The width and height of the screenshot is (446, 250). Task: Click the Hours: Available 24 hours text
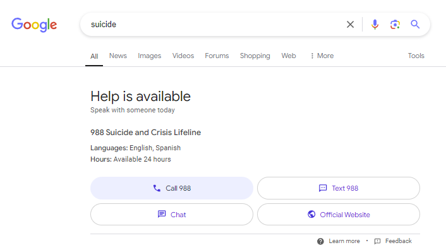point(131,159)
